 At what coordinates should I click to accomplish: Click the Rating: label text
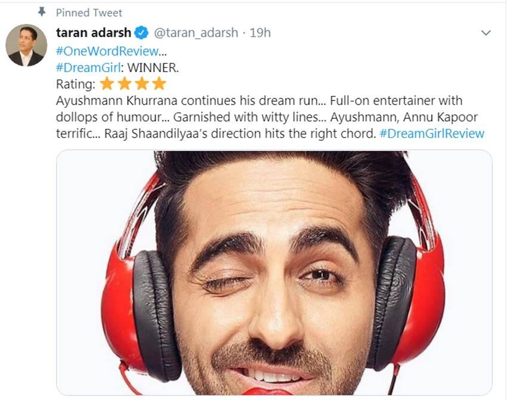(76, 84)
